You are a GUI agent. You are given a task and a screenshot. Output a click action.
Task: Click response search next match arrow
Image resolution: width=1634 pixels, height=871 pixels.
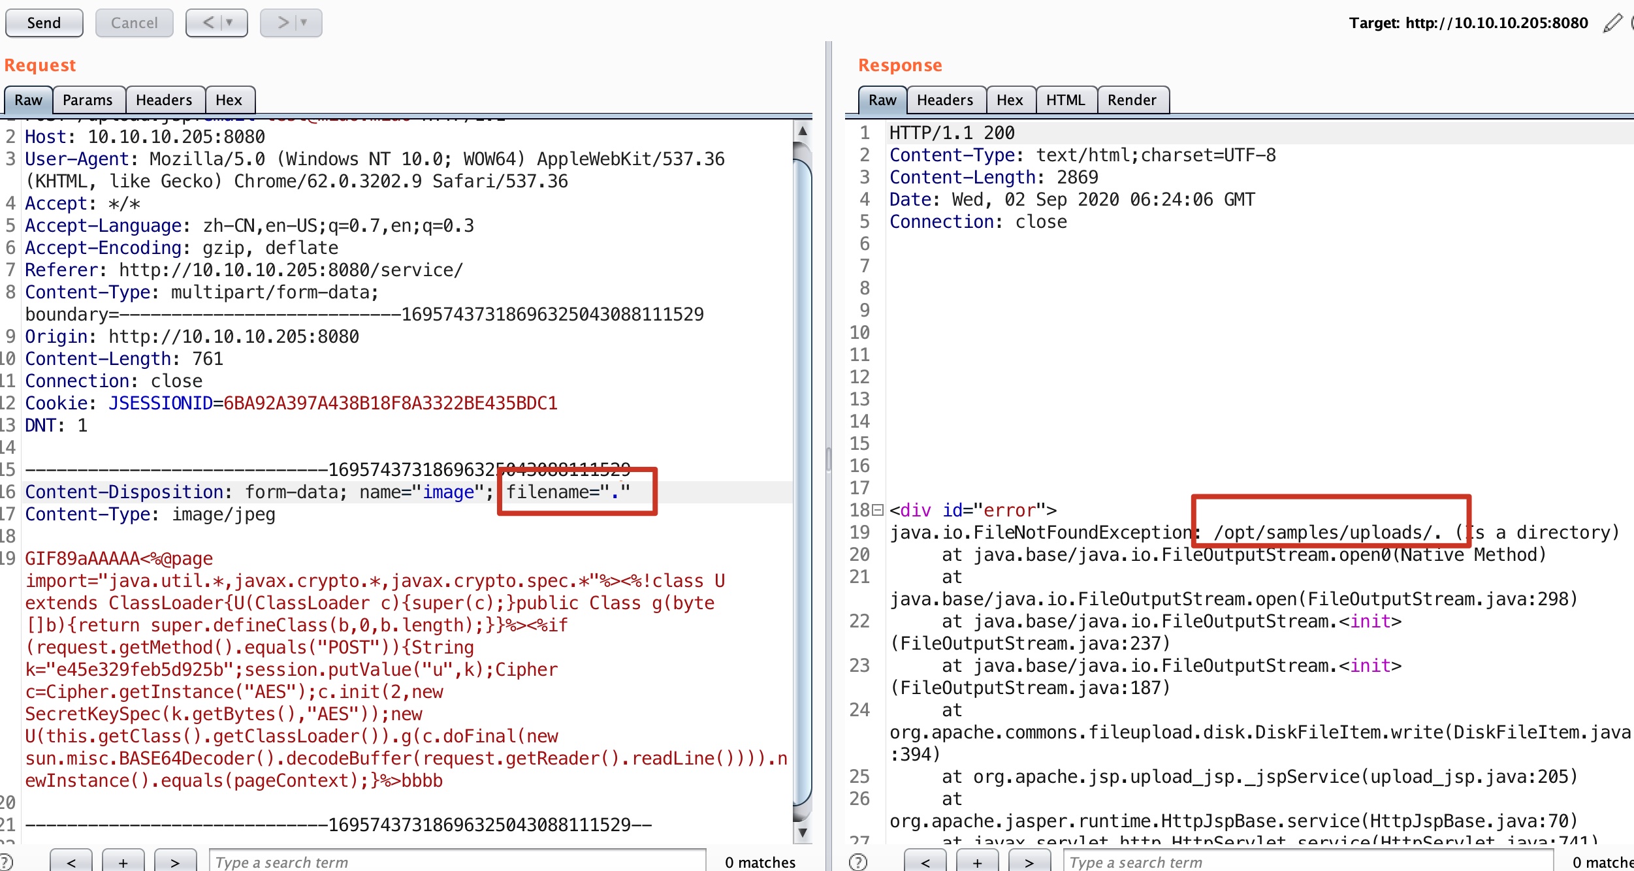point(1029,862)
